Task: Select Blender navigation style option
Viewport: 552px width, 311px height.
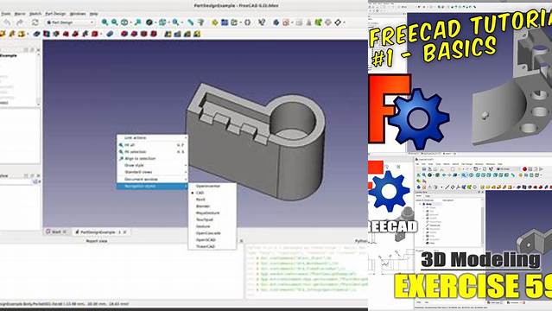Action: pyautogui.click(x=203, y=206)
